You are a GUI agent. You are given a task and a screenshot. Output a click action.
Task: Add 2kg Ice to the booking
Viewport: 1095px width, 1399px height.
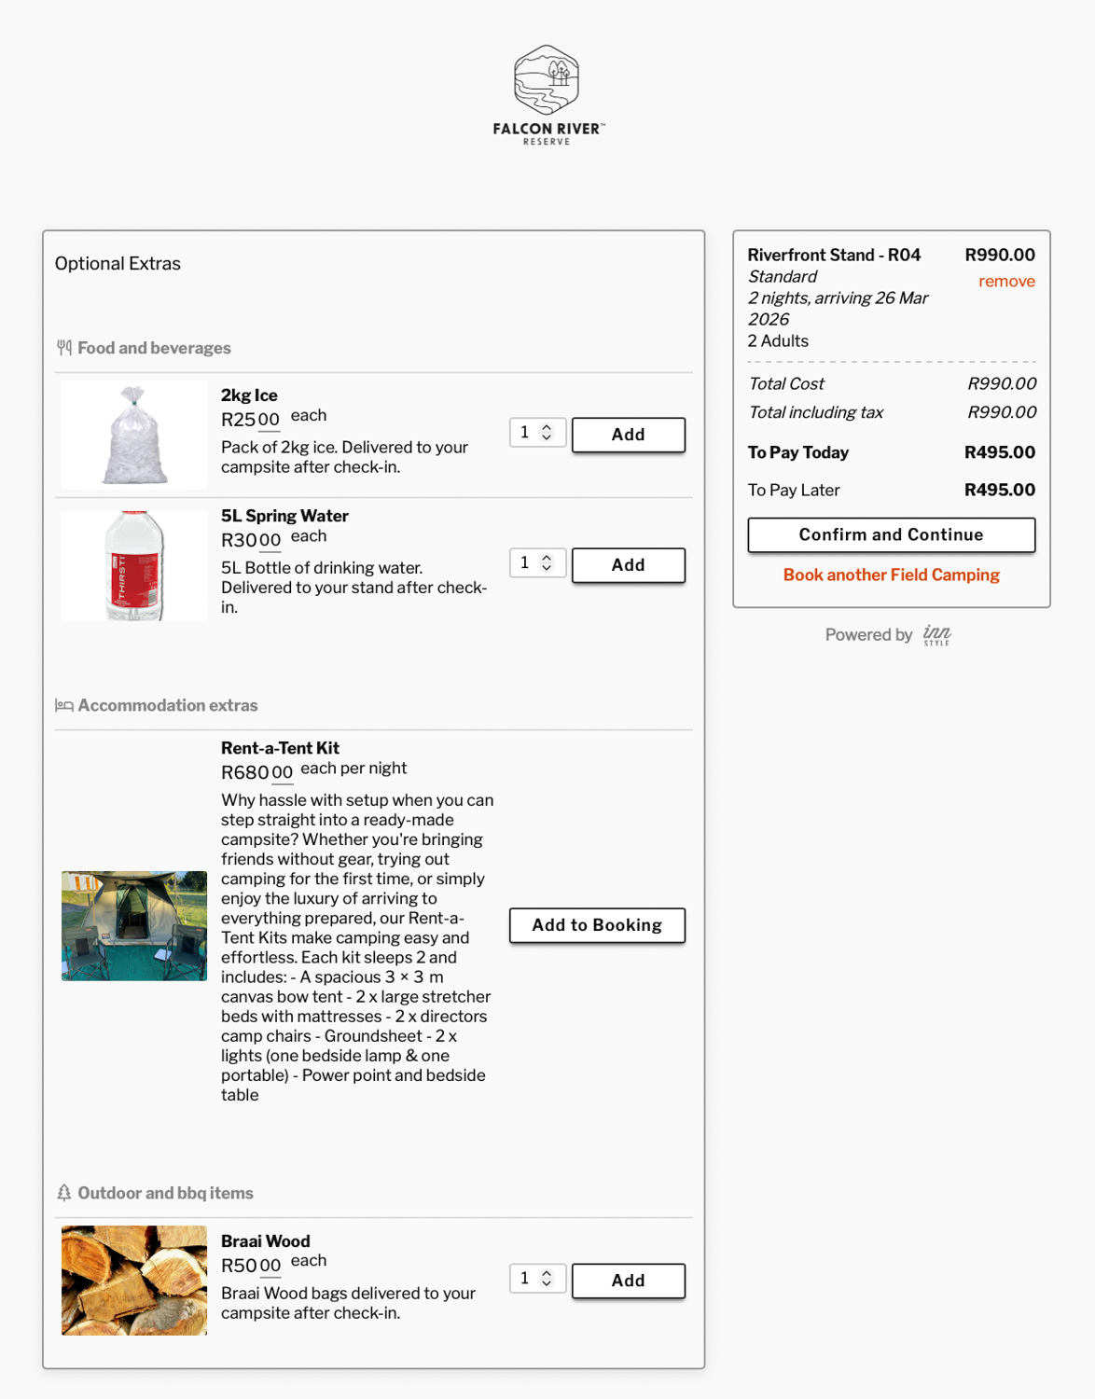click(629, 435)
